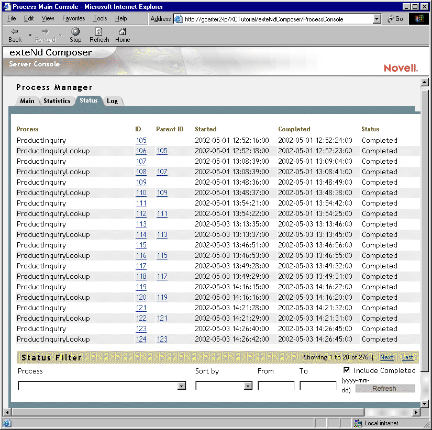
Task: Click in the To date field
Action: click(x=318, y=386)
